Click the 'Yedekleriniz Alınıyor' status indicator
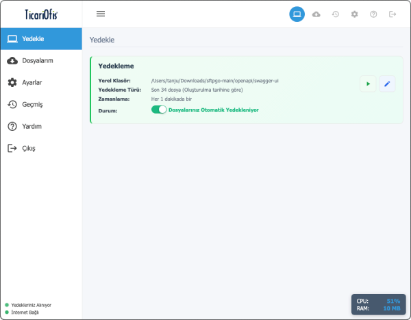Screen dimensions: 411x320 coord(31,305)
